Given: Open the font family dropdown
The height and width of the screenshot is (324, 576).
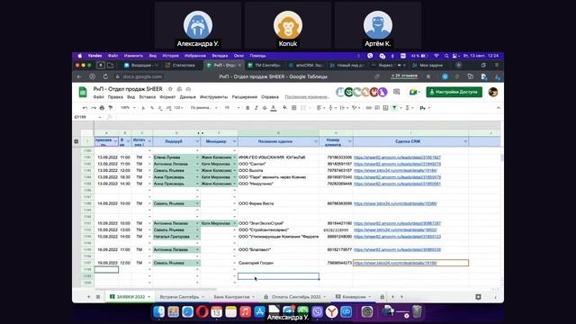Looking at the screenshot, I should (204, 108).
